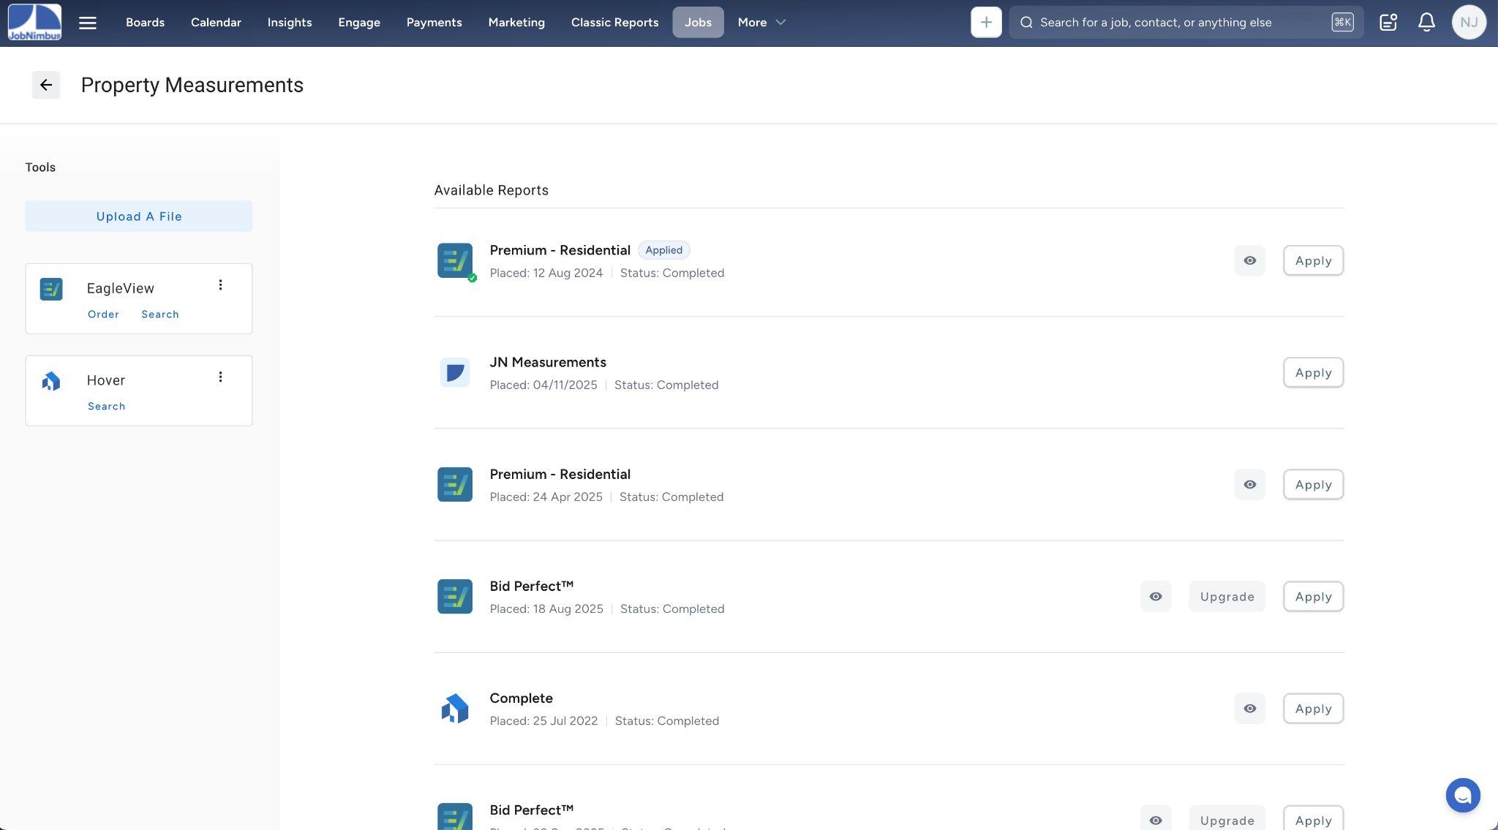Click the JobNimbus logo

pyautogui.click(x=34, y=23)
